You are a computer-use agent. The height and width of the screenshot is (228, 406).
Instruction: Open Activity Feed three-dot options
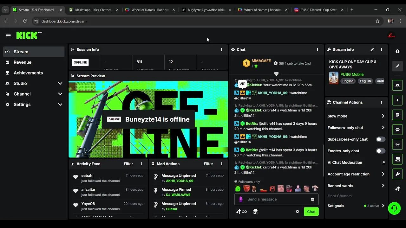[141, 164]
